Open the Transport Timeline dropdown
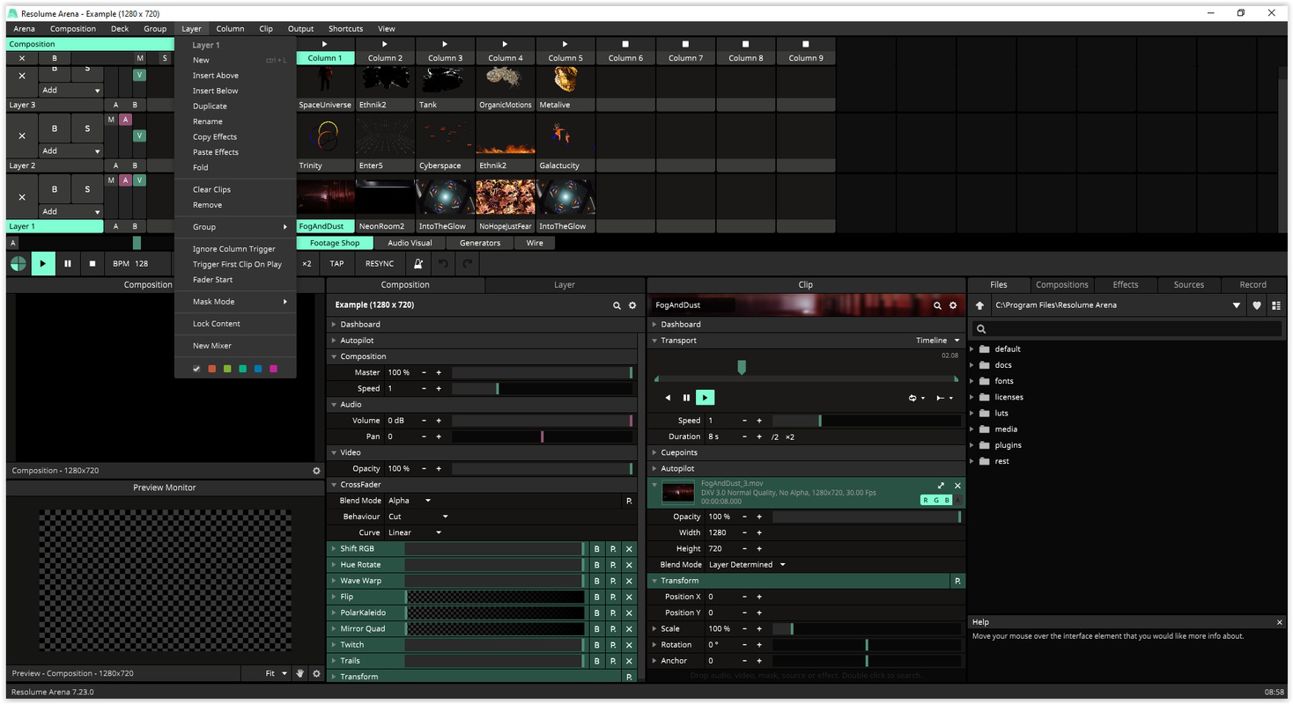The width and height of the screenshot is (1293, 704). (x=938, y=341)
